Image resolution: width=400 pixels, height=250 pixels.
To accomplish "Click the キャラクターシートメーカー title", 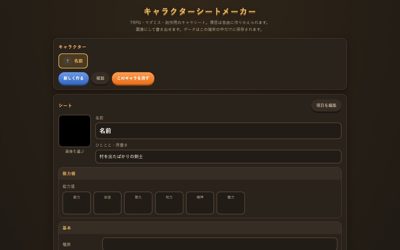I will click(200, 11).
